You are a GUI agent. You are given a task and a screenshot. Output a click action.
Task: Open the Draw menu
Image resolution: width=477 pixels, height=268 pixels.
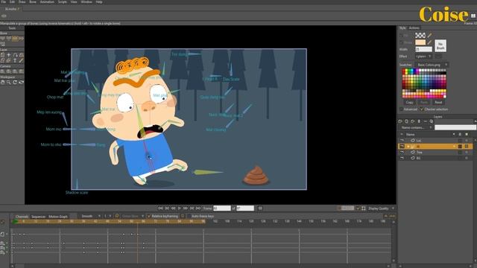pyautogui.click(x=22, y=1)
